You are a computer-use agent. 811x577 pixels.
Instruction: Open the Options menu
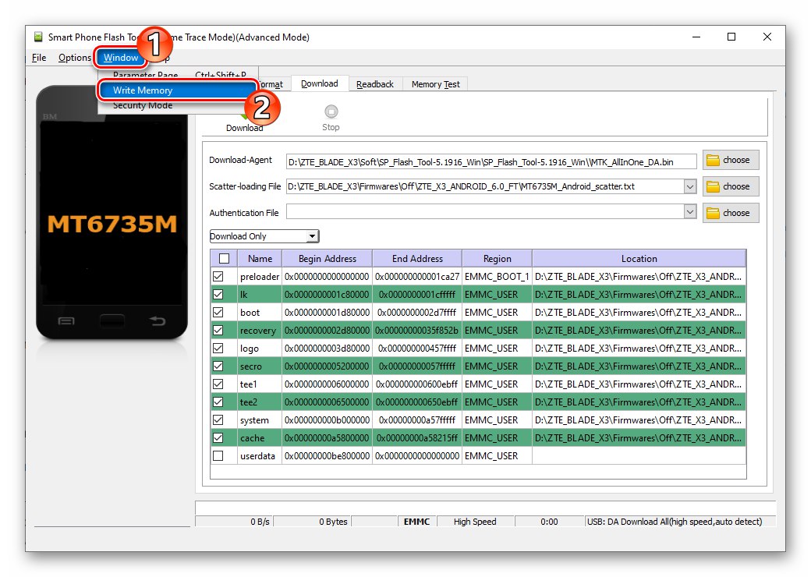tap(75, 58)
